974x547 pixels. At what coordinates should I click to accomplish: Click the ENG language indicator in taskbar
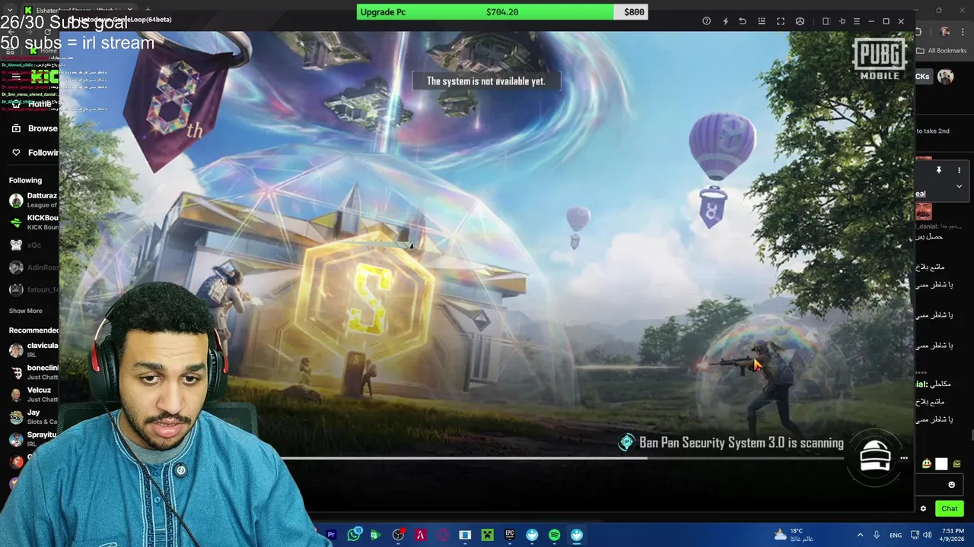896,535
